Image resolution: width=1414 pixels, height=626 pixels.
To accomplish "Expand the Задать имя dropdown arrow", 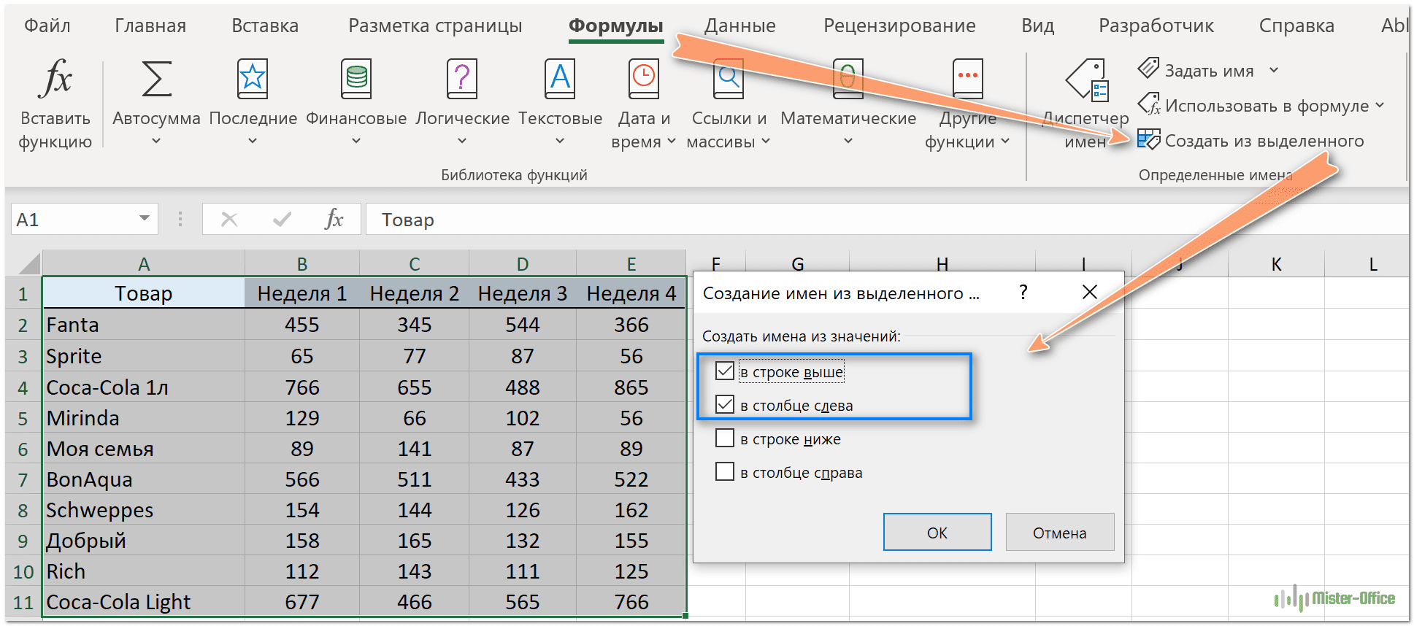I will pos(1274,70).
